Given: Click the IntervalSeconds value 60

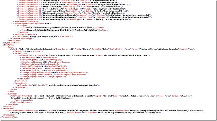Looking at the screenshot, I should 39,57.
